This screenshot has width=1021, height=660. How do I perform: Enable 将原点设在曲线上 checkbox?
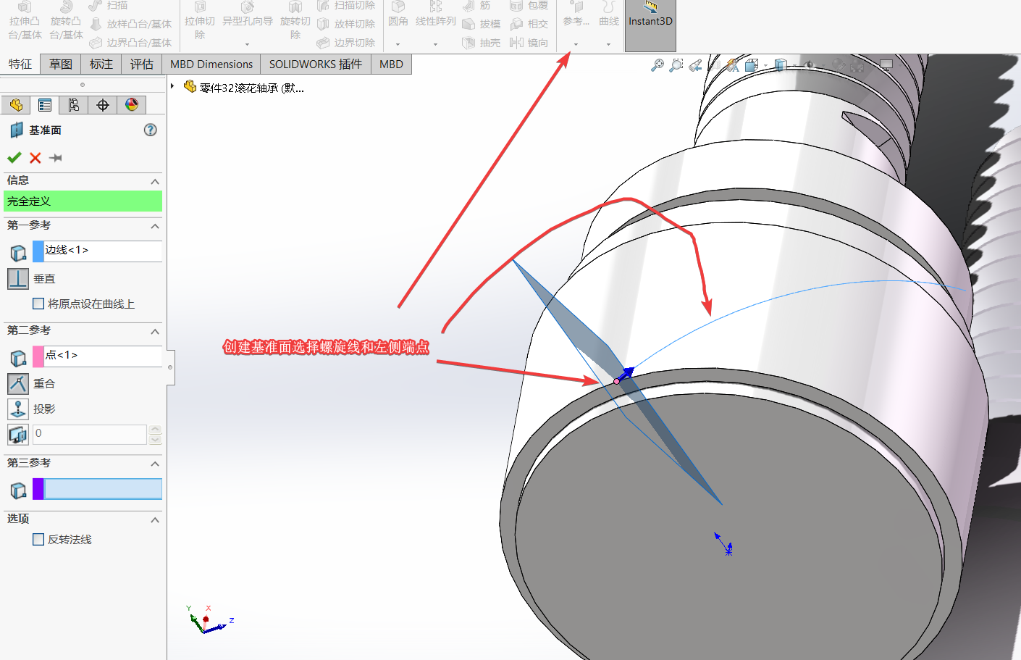tap(38, 304)
